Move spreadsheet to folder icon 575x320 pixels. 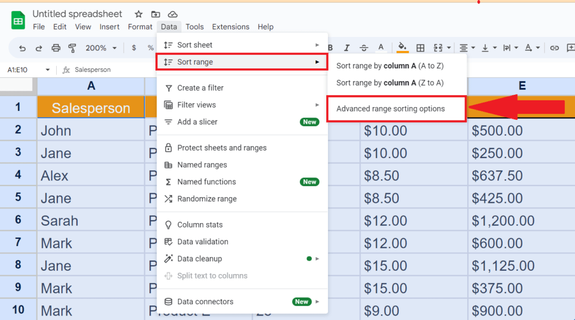(156, 14)
